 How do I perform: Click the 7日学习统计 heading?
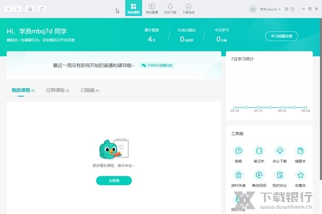coord(243,59)
